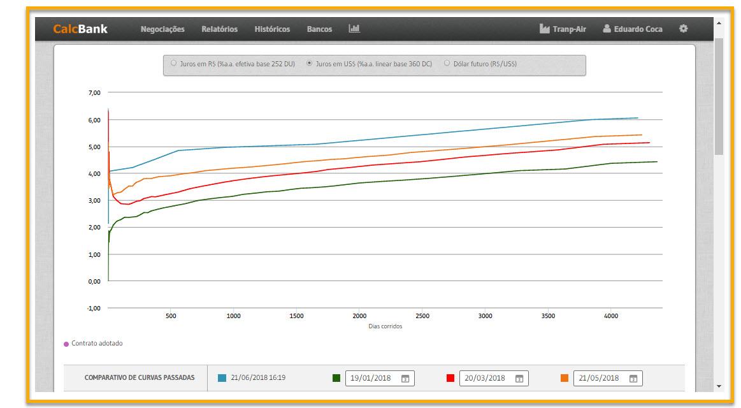Select Juros em R$ radio option
Viewport: 741px width, 408px height.
coord(173,63)
